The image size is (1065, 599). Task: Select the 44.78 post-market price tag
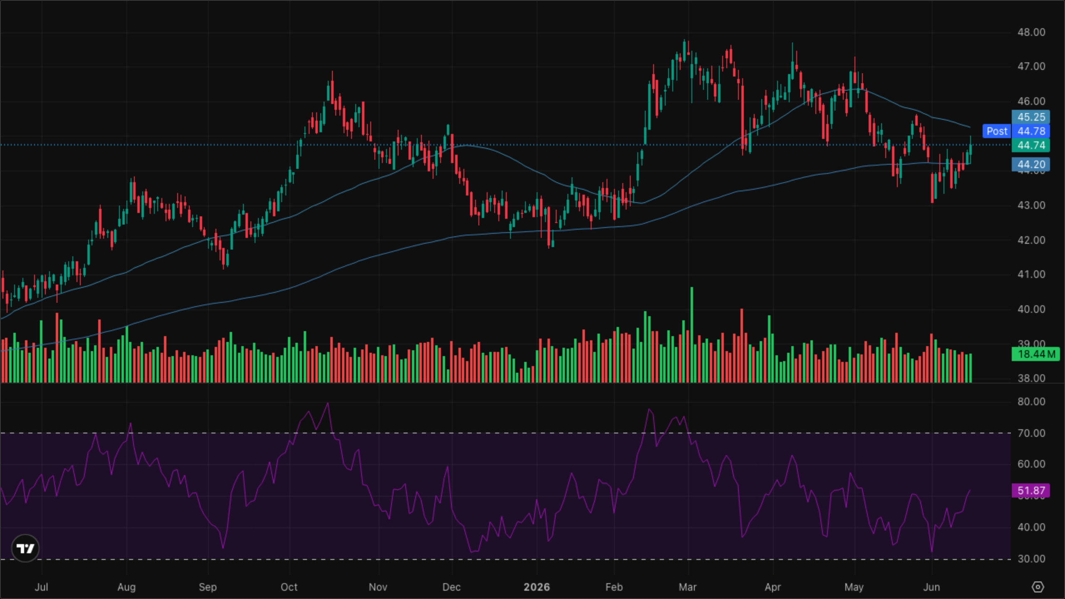[x=1031, y=131]
